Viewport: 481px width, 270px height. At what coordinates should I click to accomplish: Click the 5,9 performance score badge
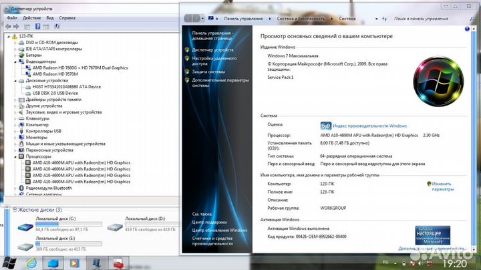tap(326, 126)
